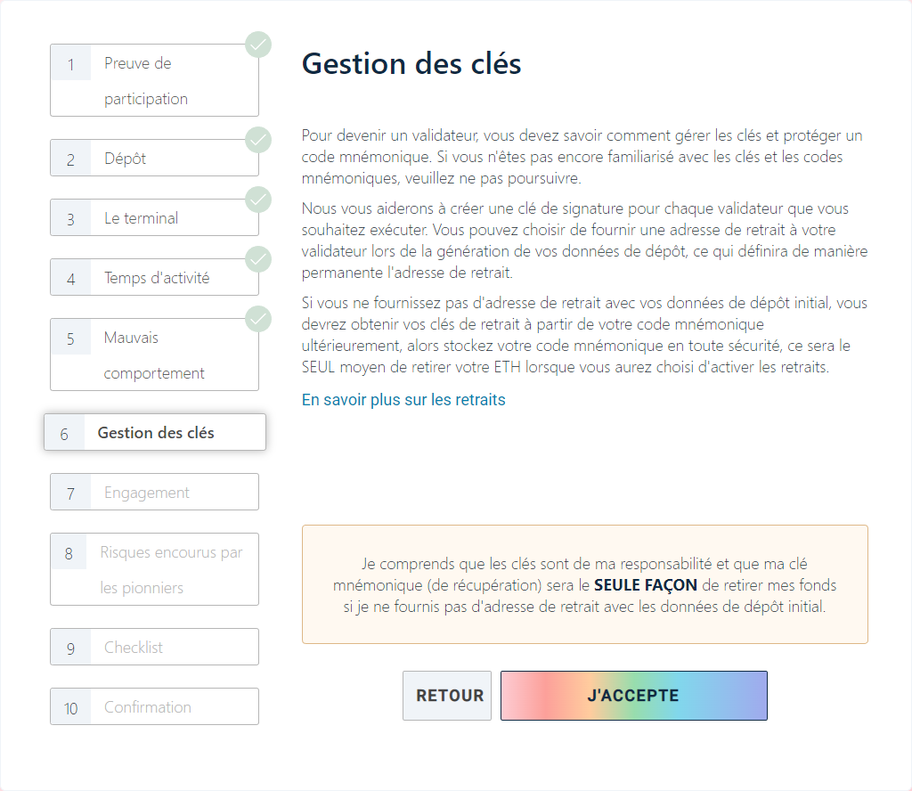The width and height of the screenshot is (912, 791).
Task: Jump to the Confirmation step
Action: 154,707
